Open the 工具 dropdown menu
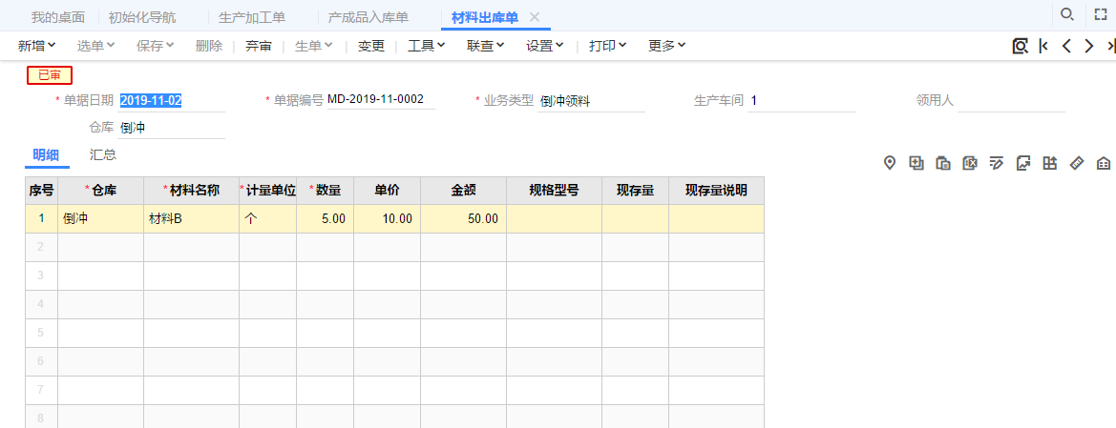The height and width of the screenshot is (428, 1116). point(427,46)
